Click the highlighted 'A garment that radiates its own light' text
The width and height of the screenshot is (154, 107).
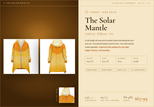(x=114, y=47)
